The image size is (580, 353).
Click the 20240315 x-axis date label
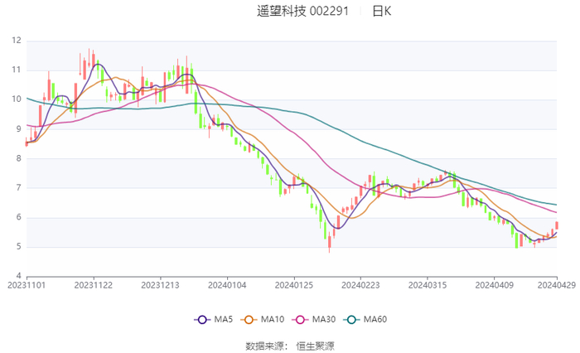[426, 286]
